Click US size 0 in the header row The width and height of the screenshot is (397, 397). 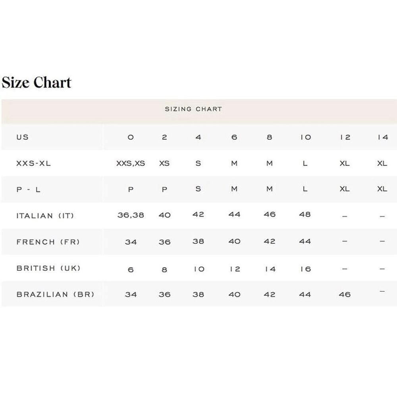click(x=131, y=137)
